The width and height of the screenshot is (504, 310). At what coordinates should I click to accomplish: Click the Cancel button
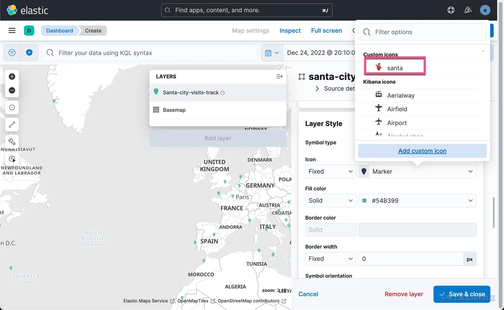[308, 294]
